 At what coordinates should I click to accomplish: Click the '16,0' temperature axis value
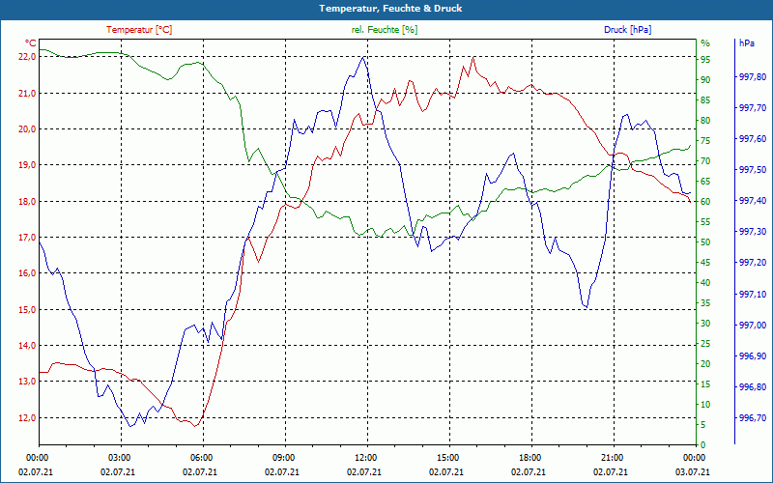(x=27, y=273)
